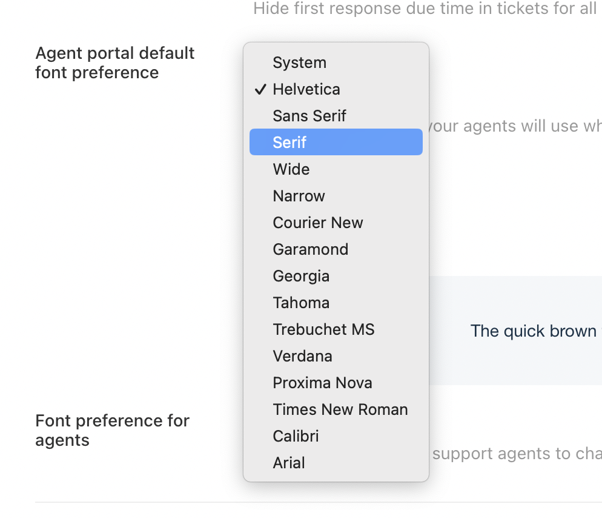
Task: Select Narrow font from dropdown
Action: tap(299, 196)
